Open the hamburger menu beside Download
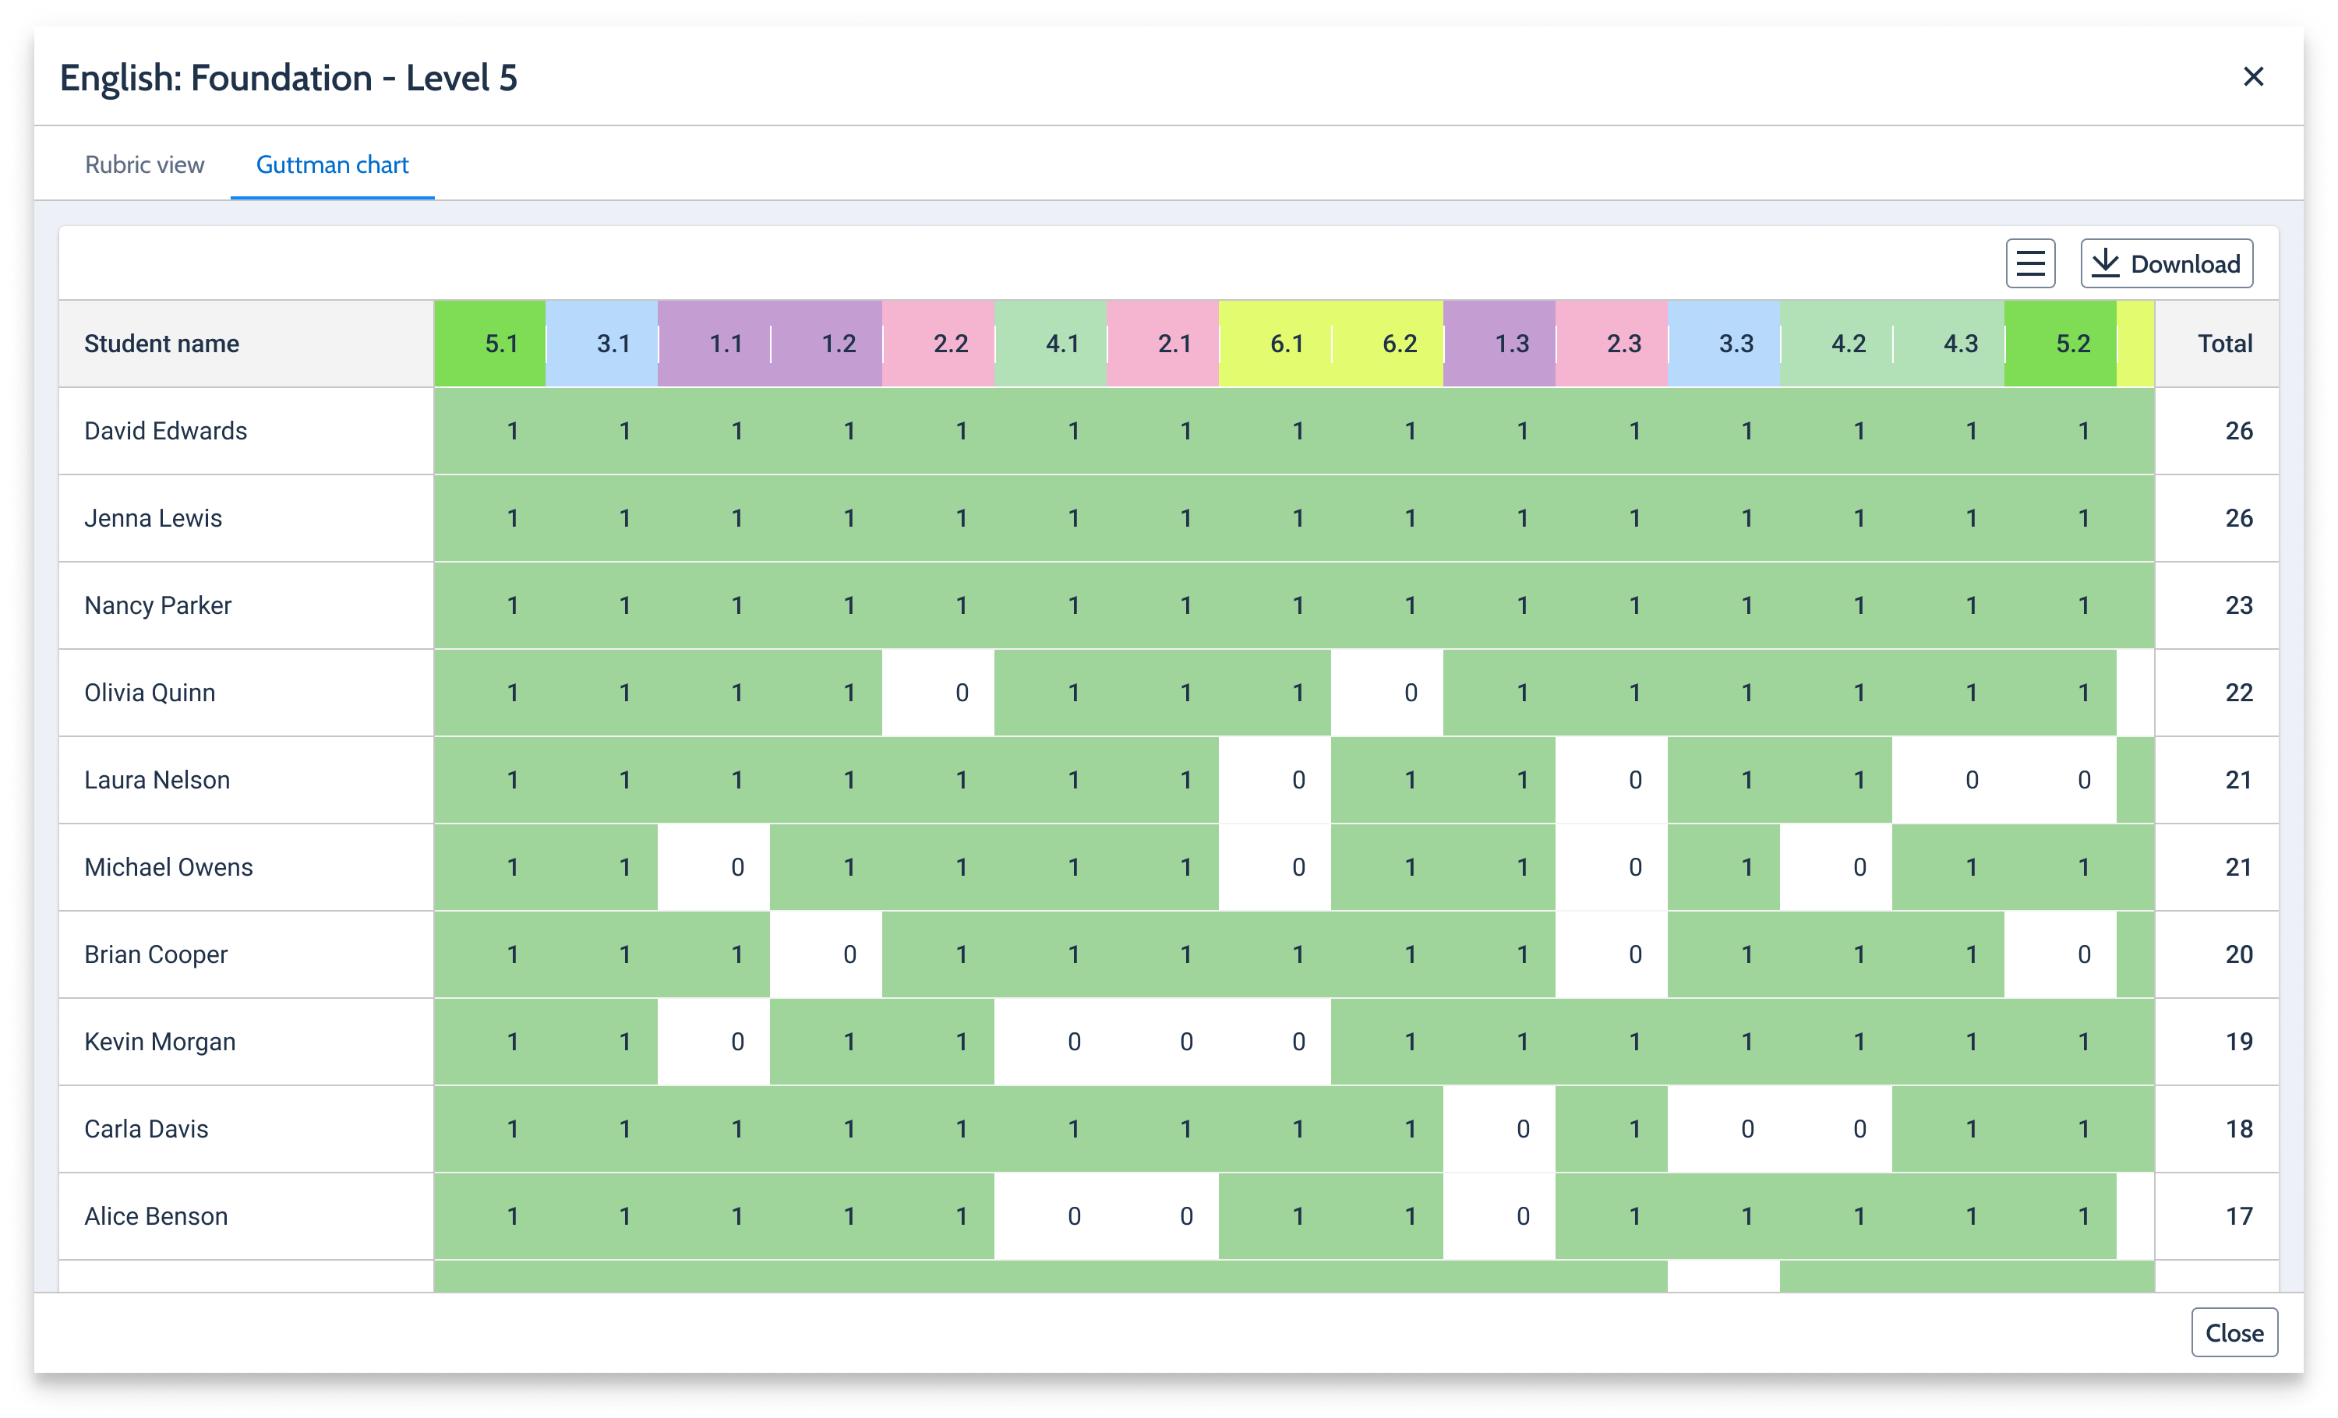 tap(2029, 263)
